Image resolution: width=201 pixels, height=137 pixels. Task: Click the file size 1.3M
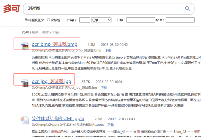click(x=92, y=45)
